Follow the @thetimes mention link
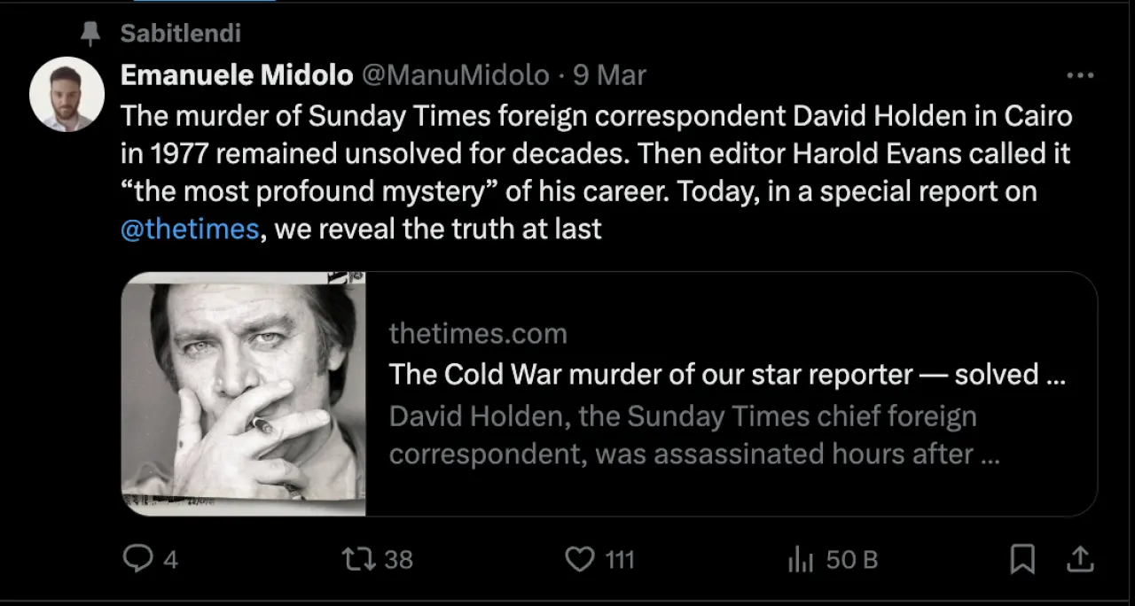The image size is (1135, 606). click(x=190, y=229)
